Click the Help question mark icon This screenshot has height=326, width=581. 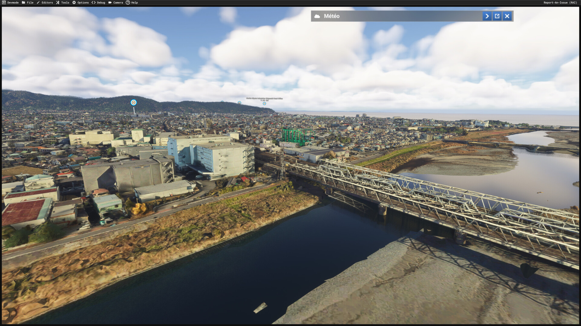pos(128,2)
